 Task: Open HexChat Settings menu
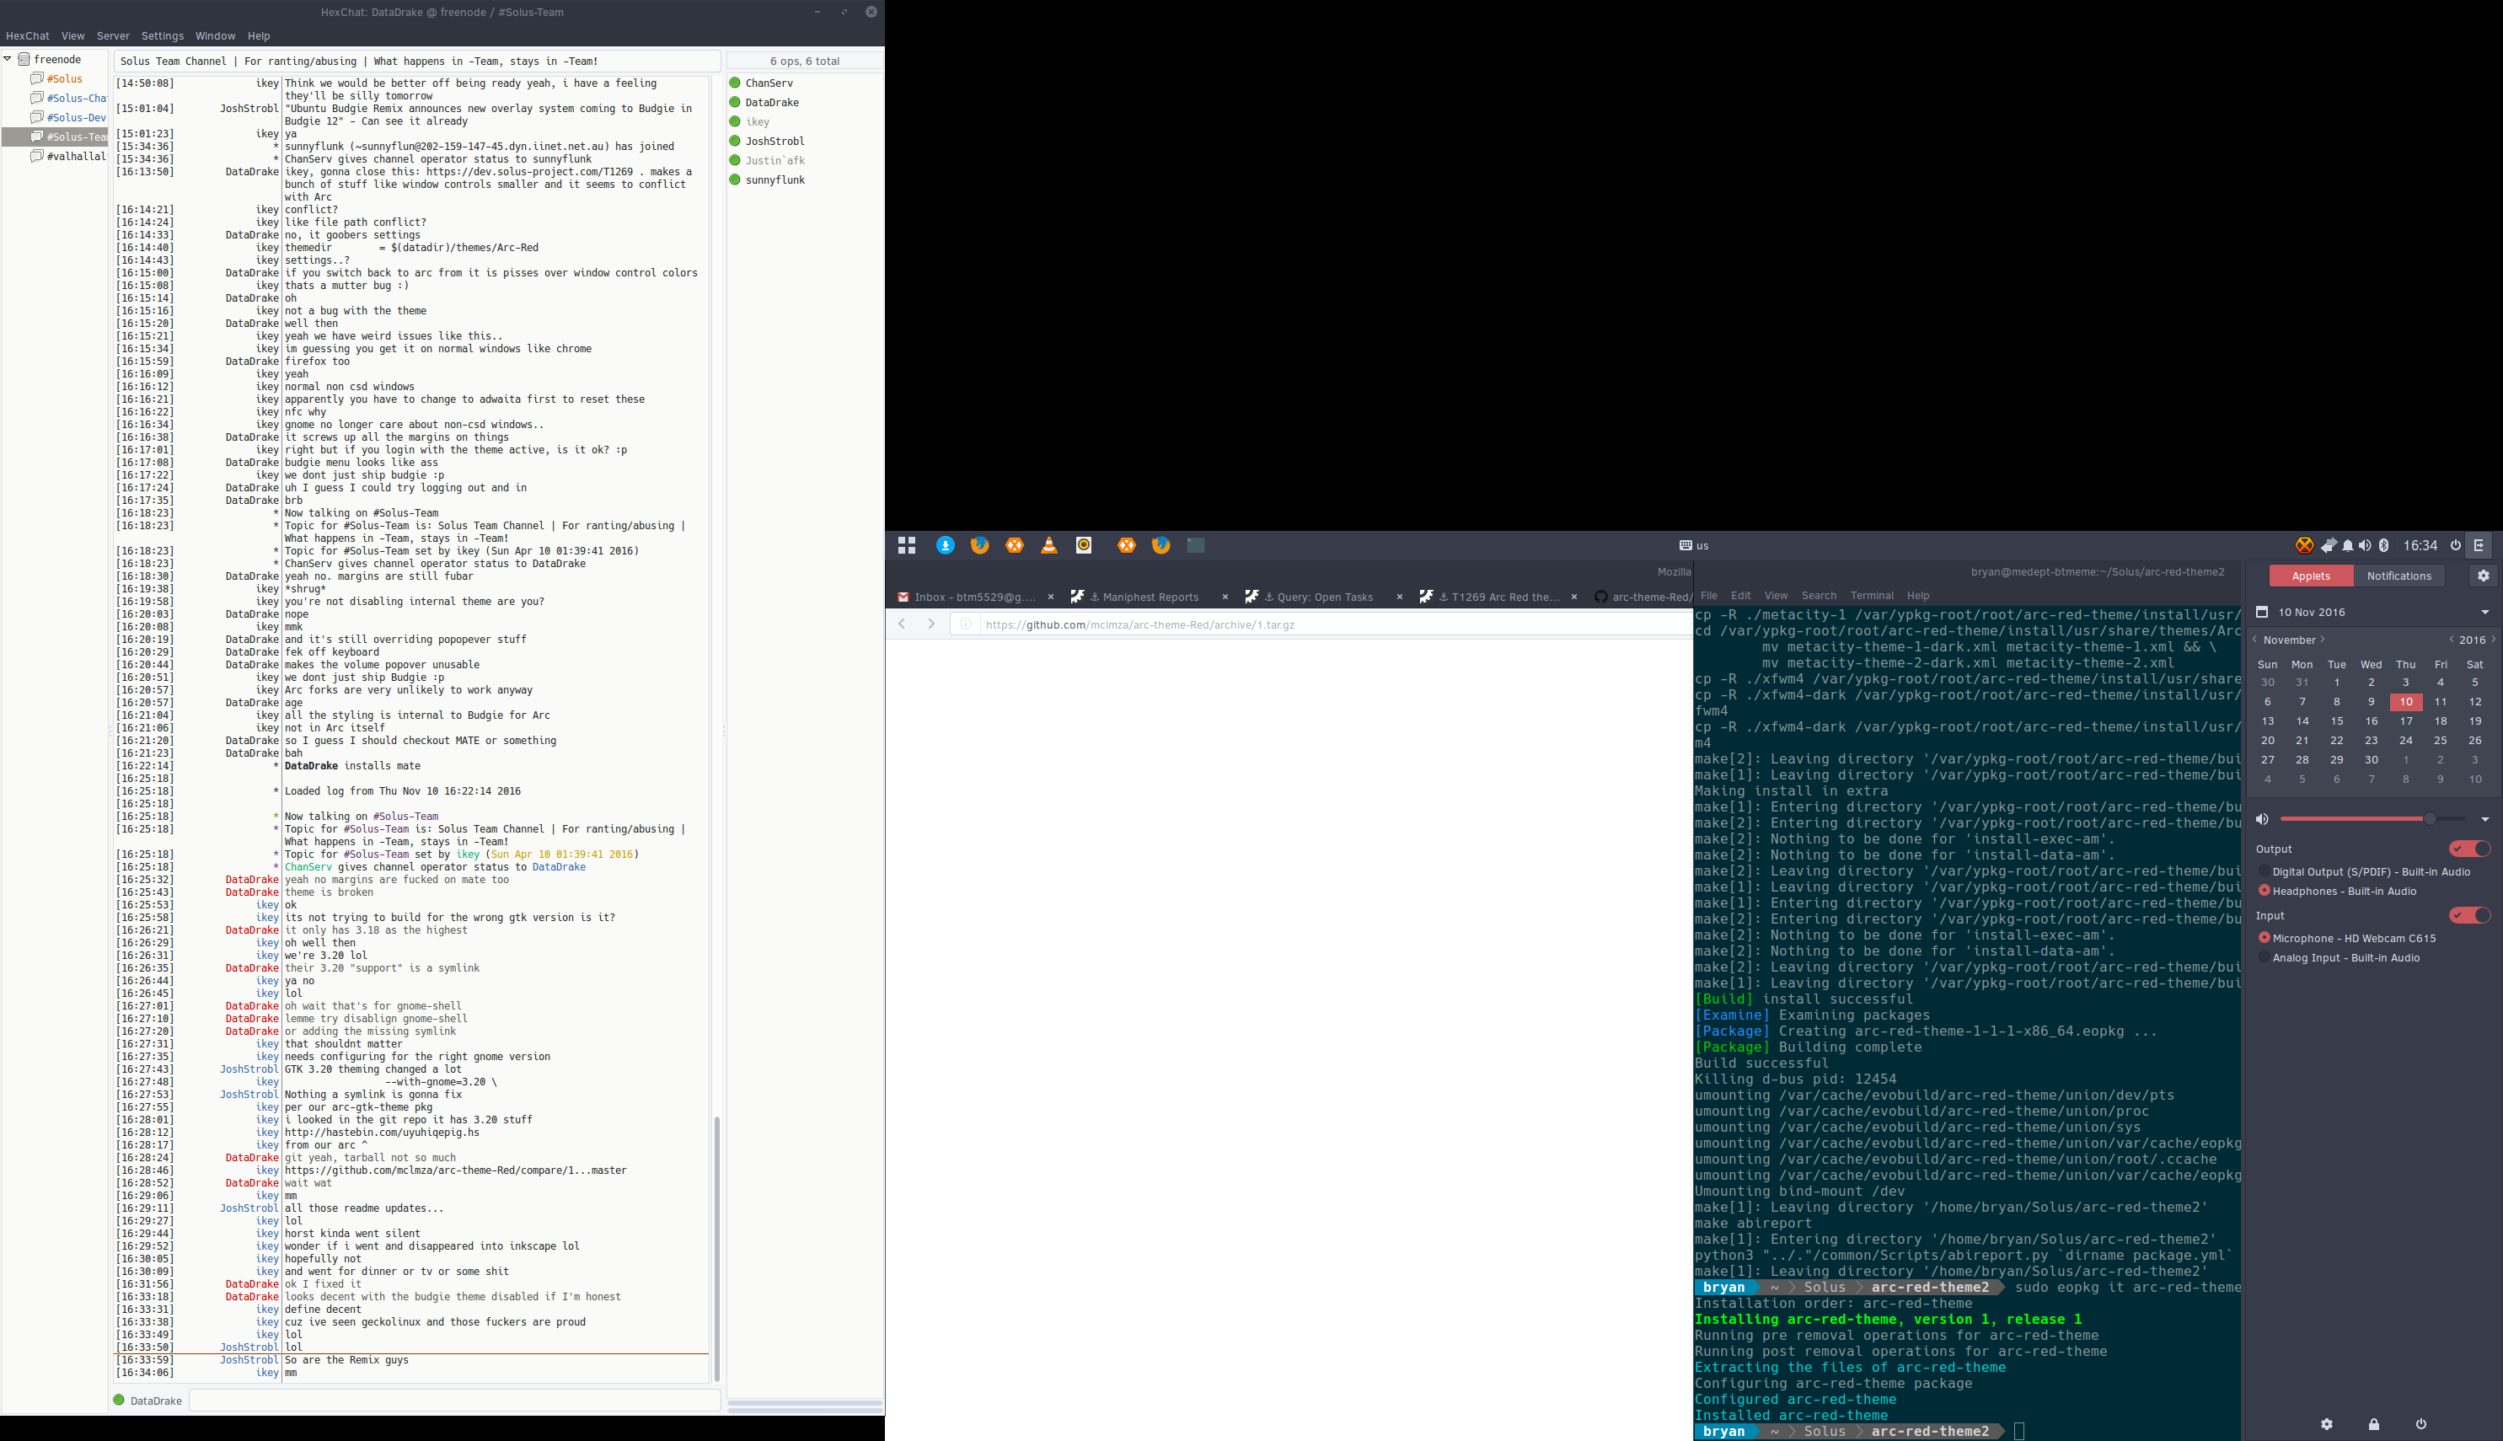(x=163, y=35)
